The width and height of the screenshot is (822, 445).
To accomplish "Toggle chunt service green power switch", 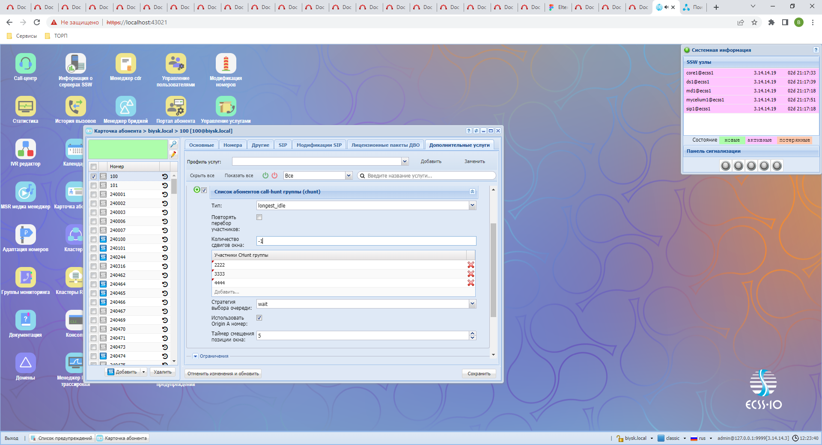I will pyautogui.click(x=197, y=190).
